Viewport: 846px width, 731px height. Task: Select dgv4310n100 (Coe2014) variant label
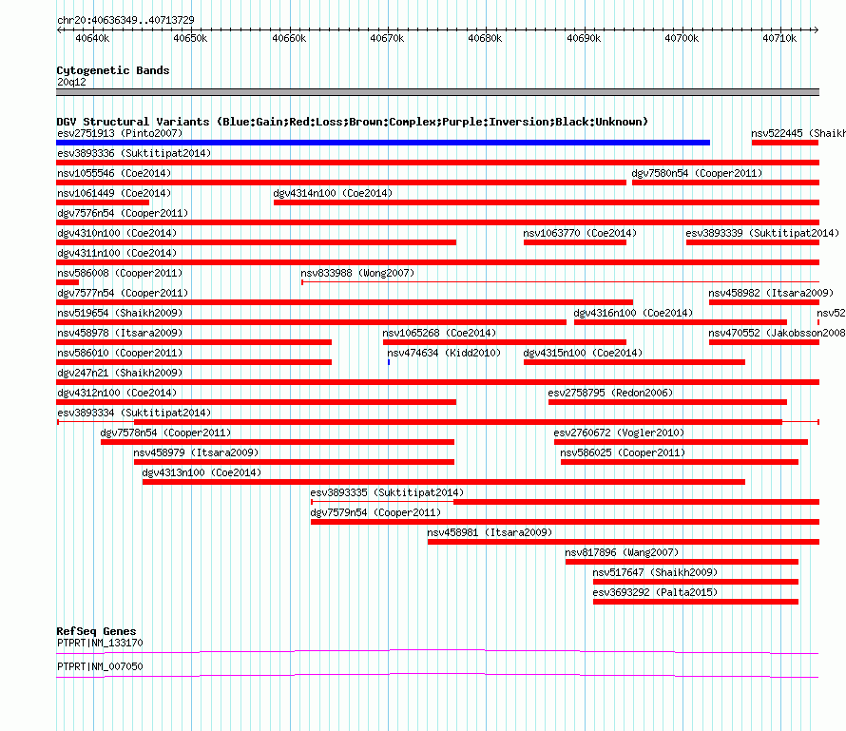click(117, 233)
